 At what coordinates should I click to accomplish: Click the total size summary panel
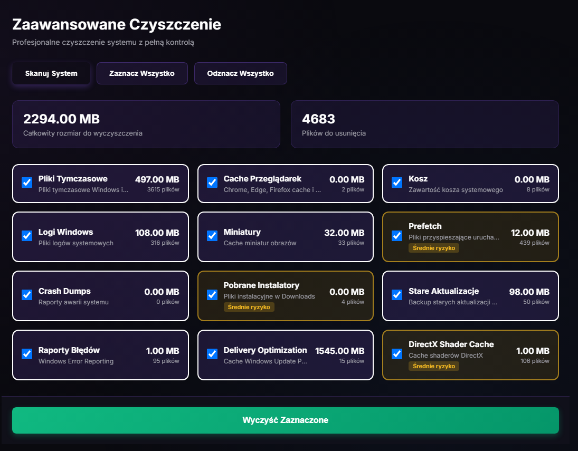tap(146, 124)
